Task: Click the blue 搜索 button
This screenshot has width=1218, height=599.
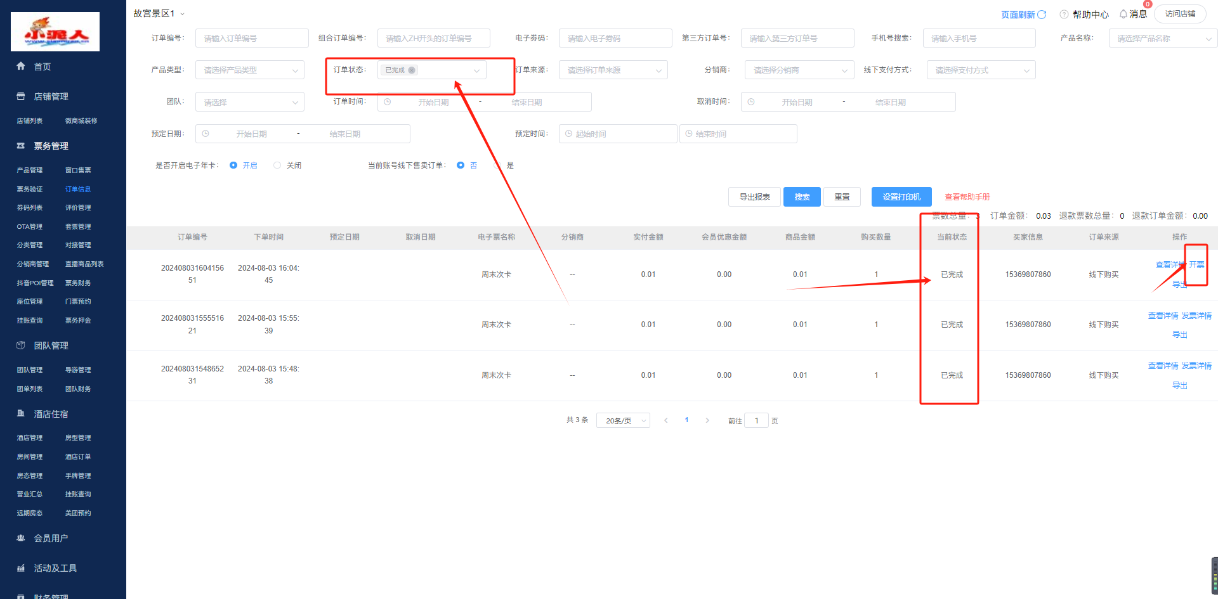Action: [802, 197]
